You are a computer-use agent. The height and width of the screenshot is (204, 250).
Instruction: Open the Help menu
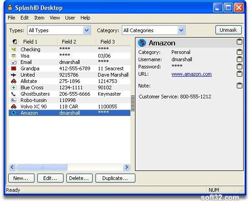pos(85,18)
